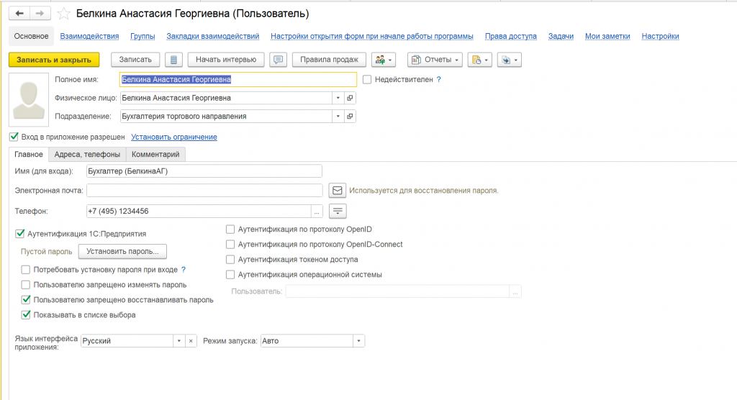Open the Режим запуска dropdown
This screenshot has height=400, width=737.
point(358,341)
